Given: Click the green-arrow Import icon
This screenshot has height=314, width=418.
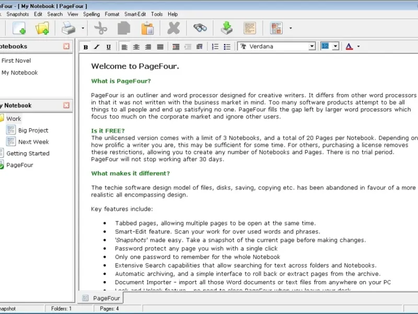Looking at the screenshot, I should point(227,28).
